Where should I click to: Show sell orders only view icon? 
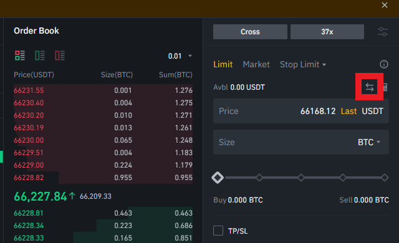[60, 55]
